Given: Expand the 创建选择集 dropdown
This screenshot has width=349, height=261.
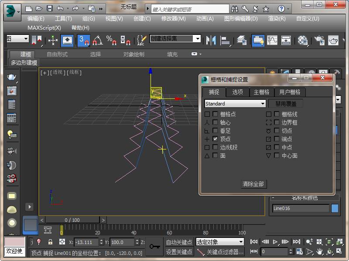Looking at the screenshot, I should tap(197, 39).
